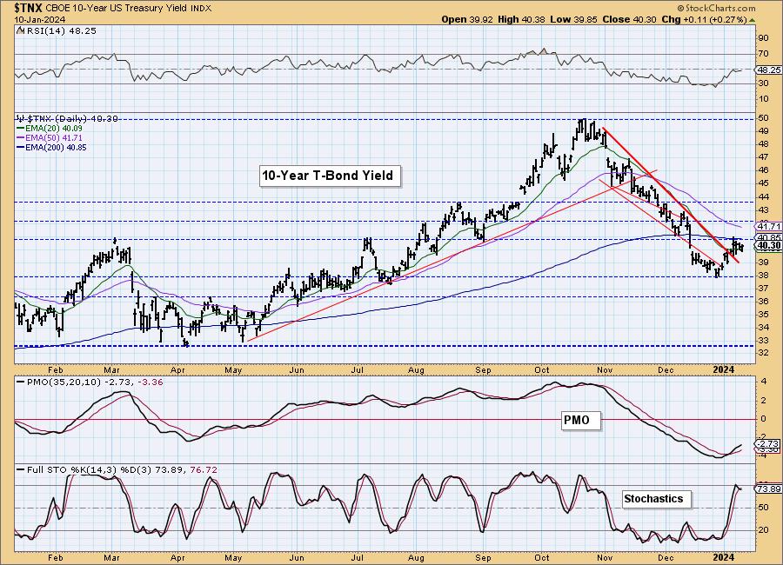Click the 'Open 39.92' quote value

tap(467, 19)
